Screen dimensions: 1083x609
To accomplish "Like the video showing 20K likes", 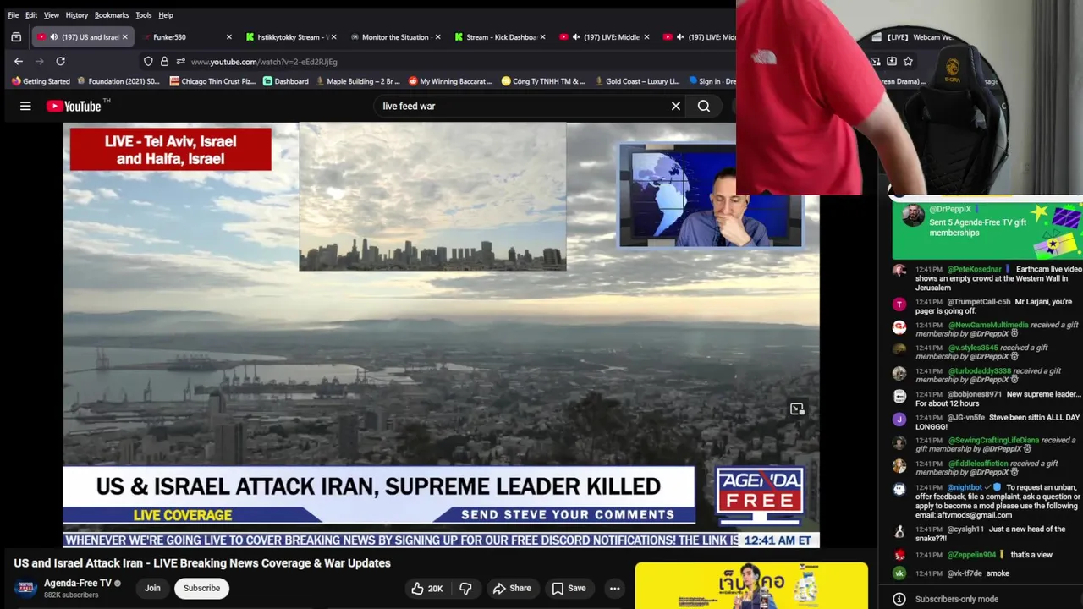I will click(x=427, y=588).
